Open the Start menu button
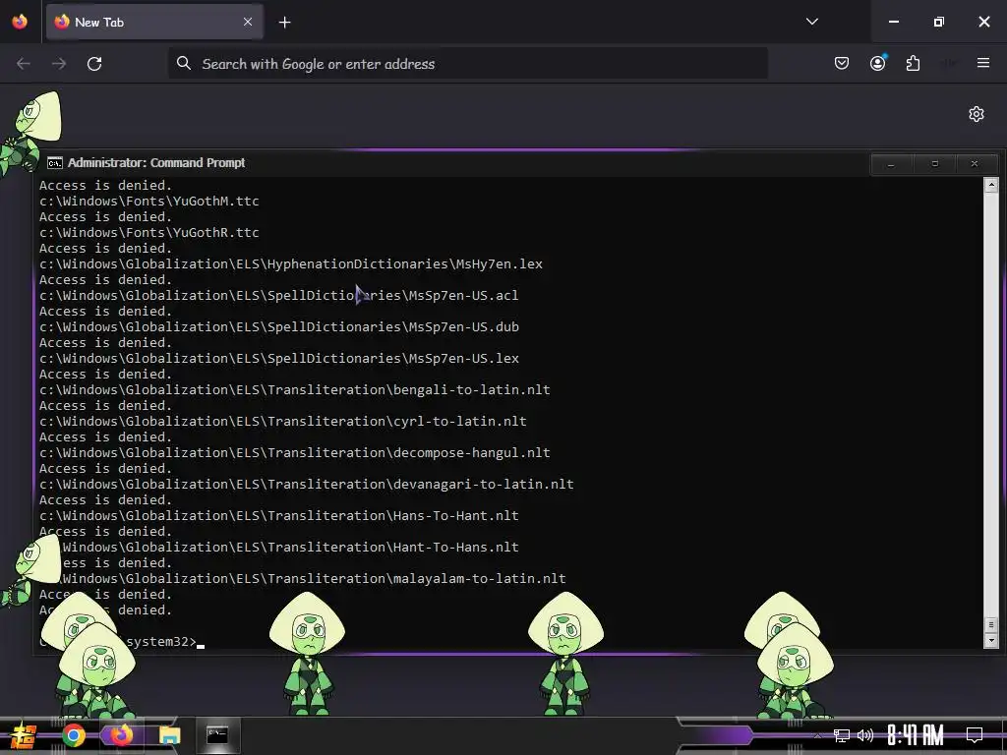 point(24,735)
